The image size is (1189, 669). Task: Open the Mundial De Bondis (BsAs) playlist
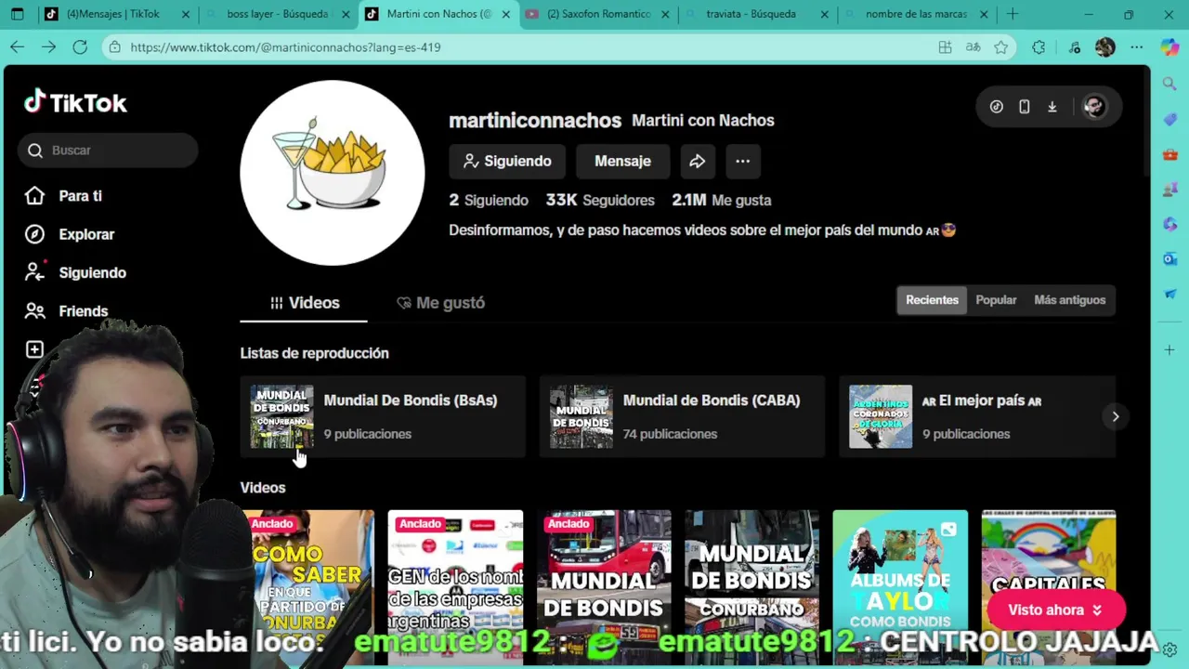click(x=383, y=416)
